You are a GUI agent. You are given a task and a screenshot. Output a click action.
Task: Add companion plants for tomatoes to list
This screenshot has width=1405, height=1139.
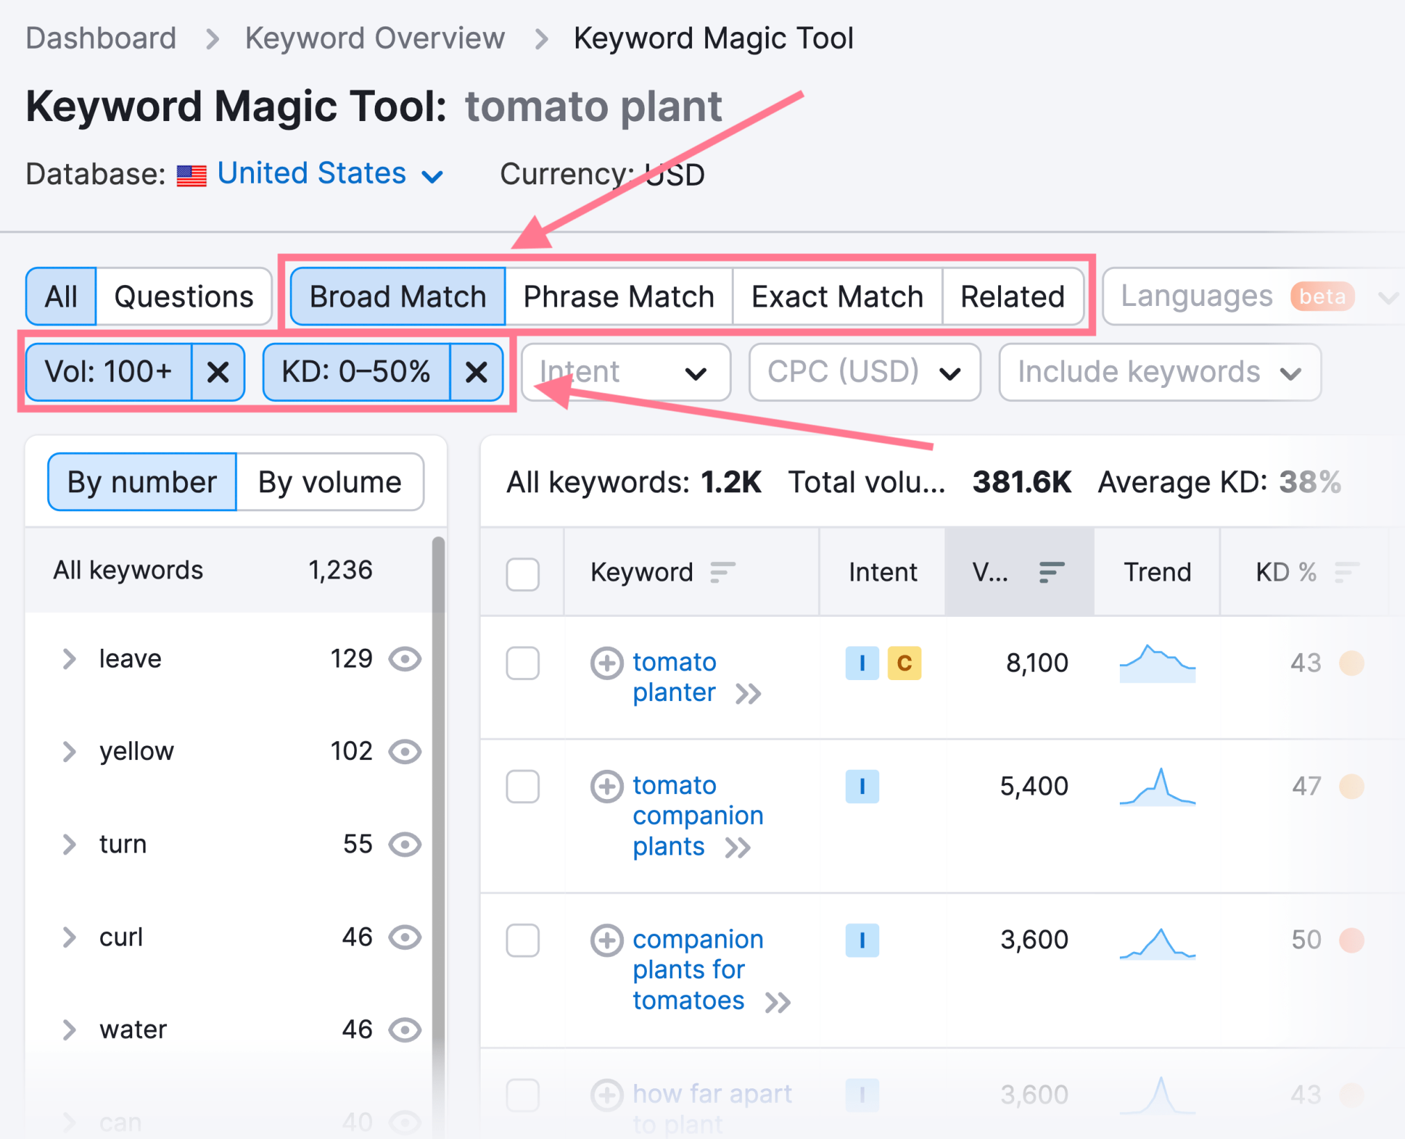pyautogui.click(x=607, y=940)
